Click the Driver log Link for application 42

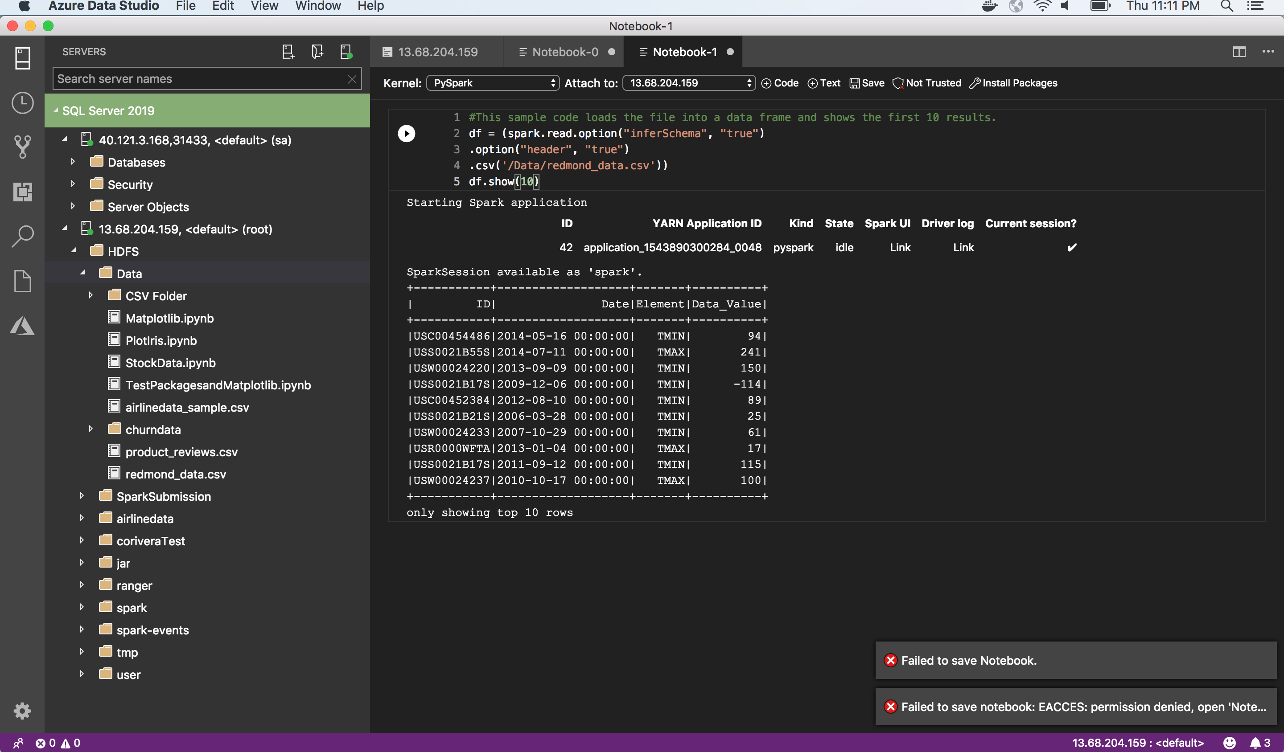[963, 247]
